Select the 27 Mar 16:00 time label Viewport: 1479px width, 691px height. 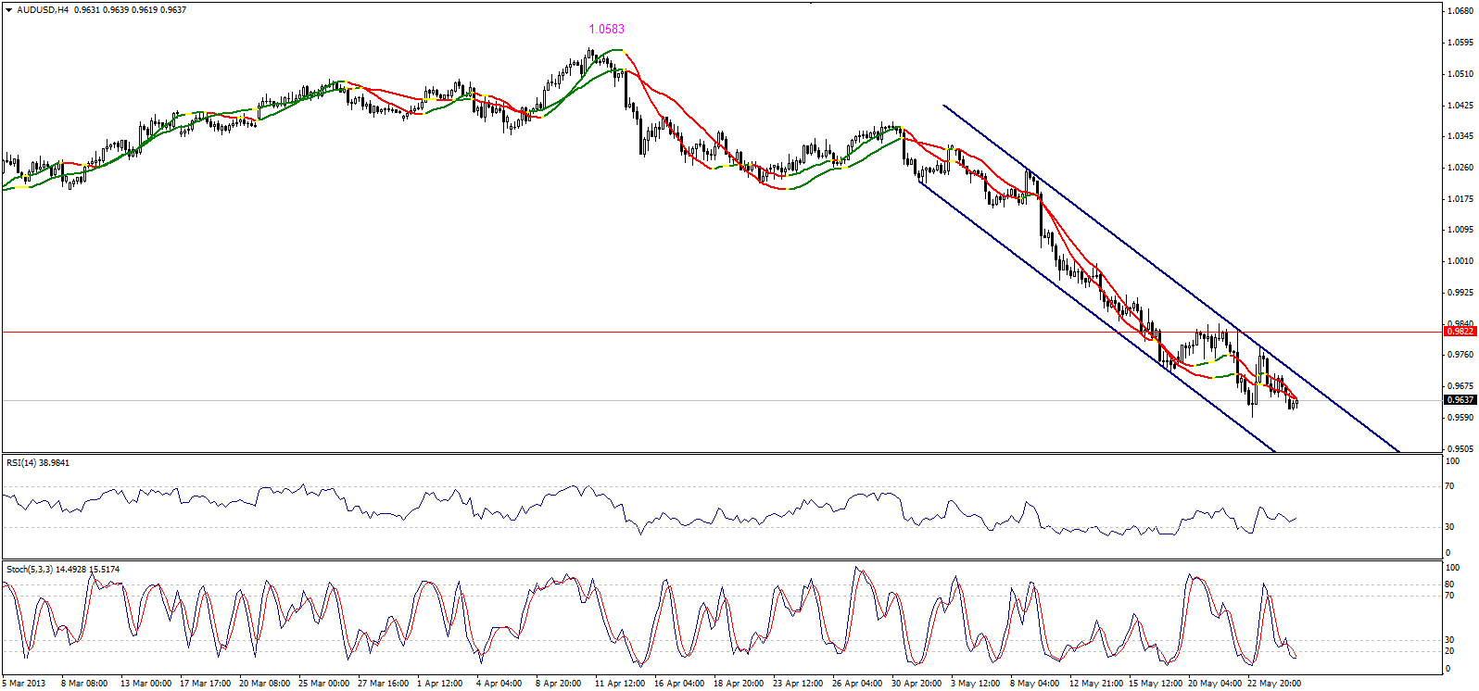(384, 684)
